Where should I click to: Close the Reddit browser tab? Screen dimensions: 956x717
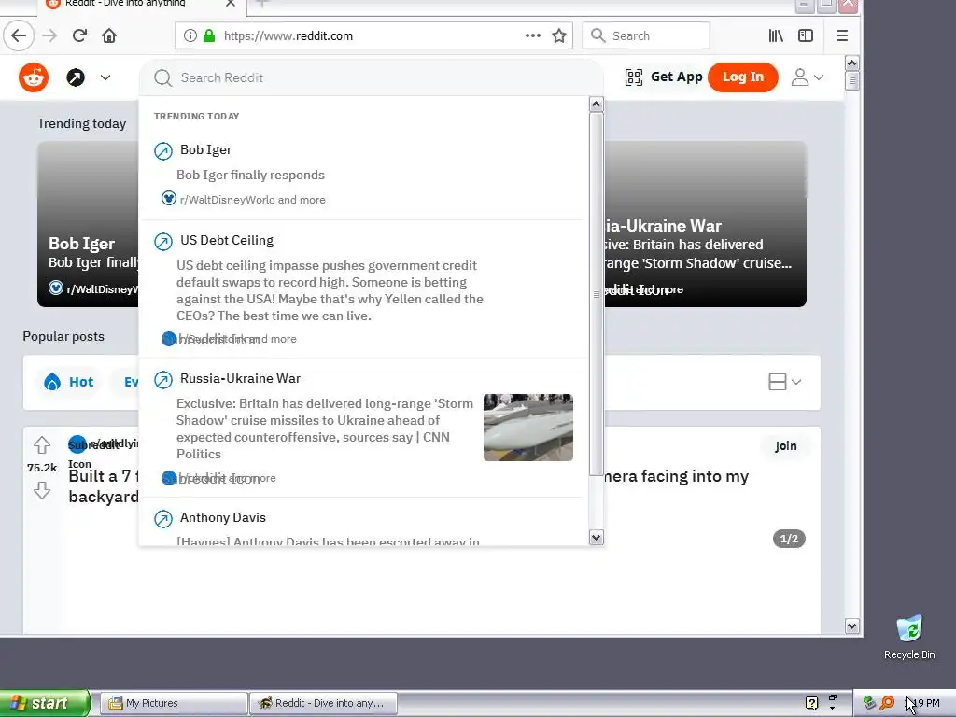[x=231, y=4]
